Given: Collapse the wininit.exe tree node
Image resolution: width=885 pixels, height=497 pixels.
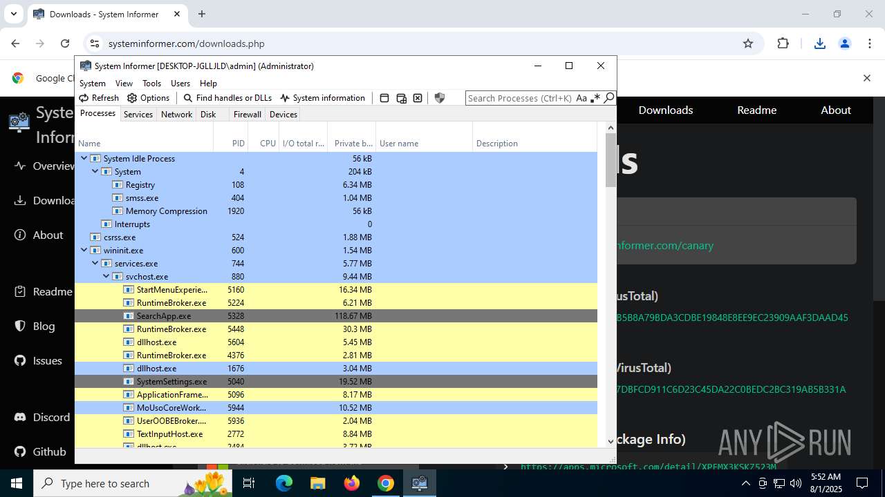Looking at the screenshot, I should 84,251.
